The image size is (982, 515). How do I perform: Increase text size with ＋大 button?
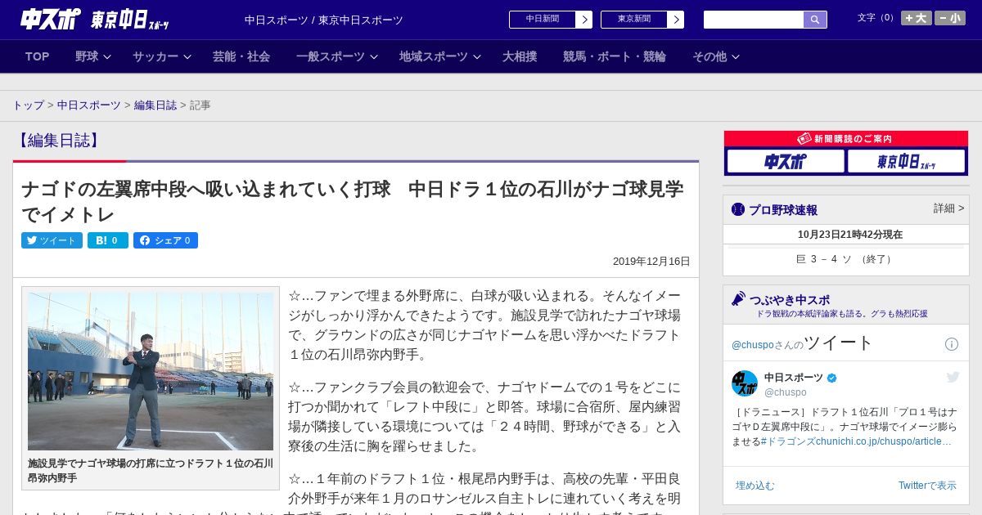point(916,18)
